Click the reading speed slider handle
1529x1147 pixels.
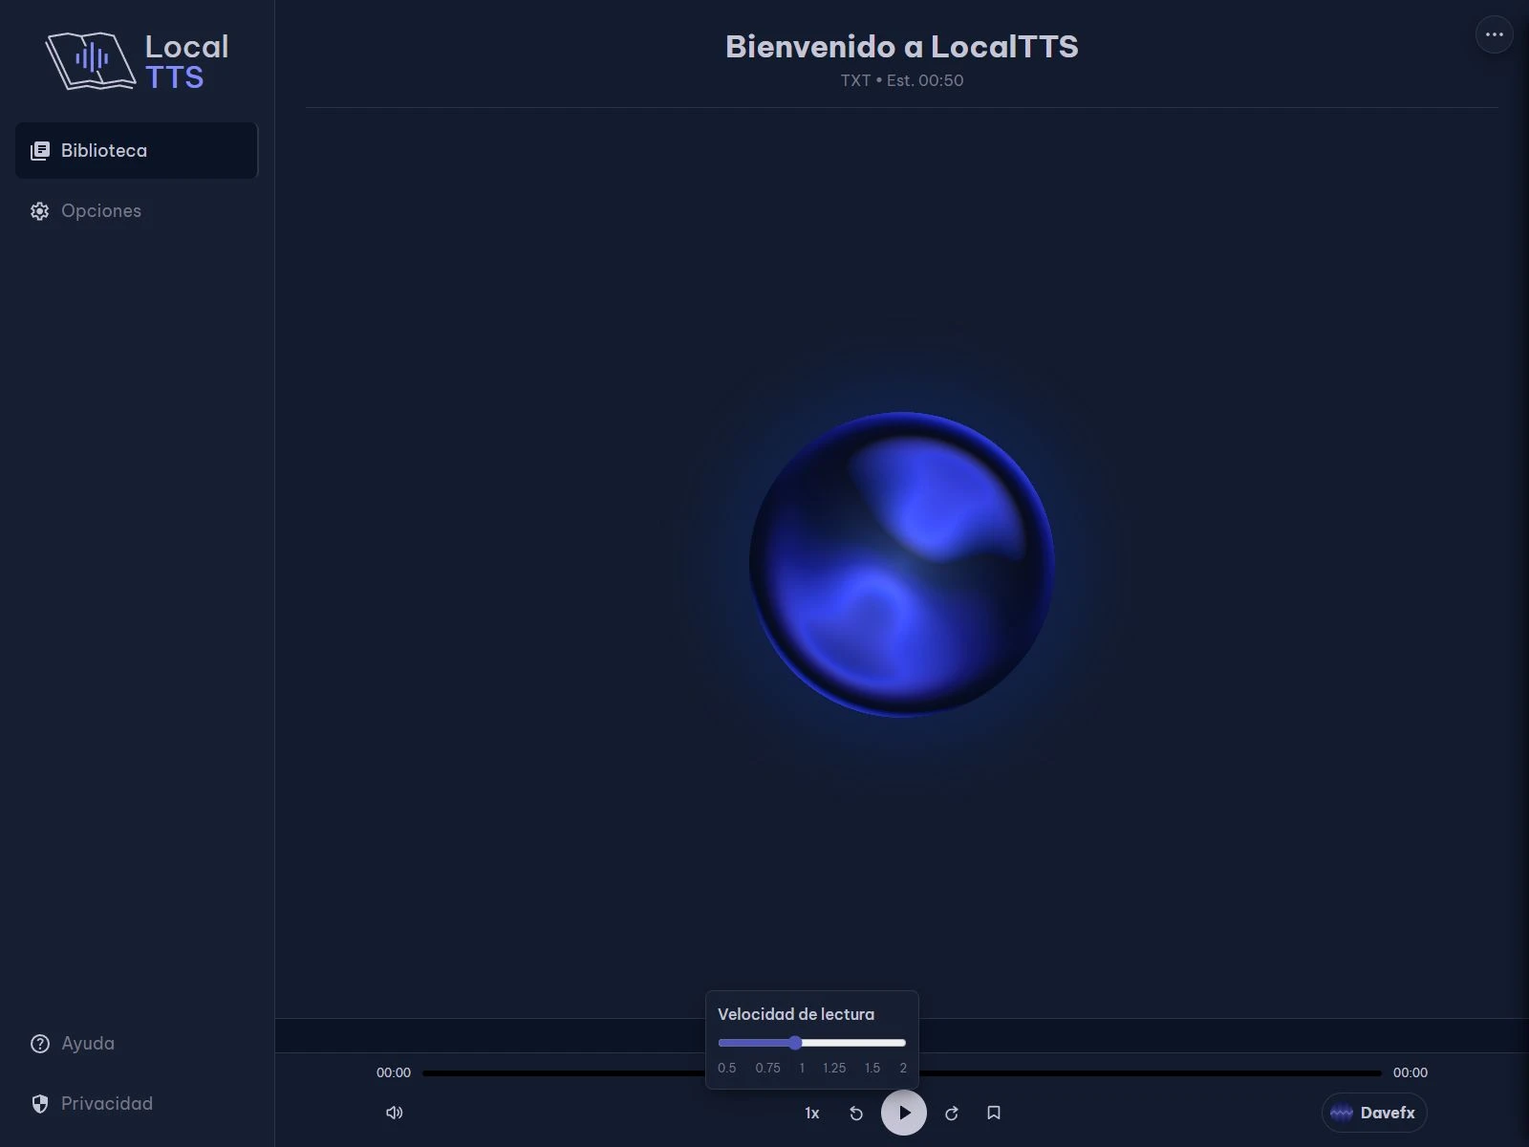pos(795,1042)
